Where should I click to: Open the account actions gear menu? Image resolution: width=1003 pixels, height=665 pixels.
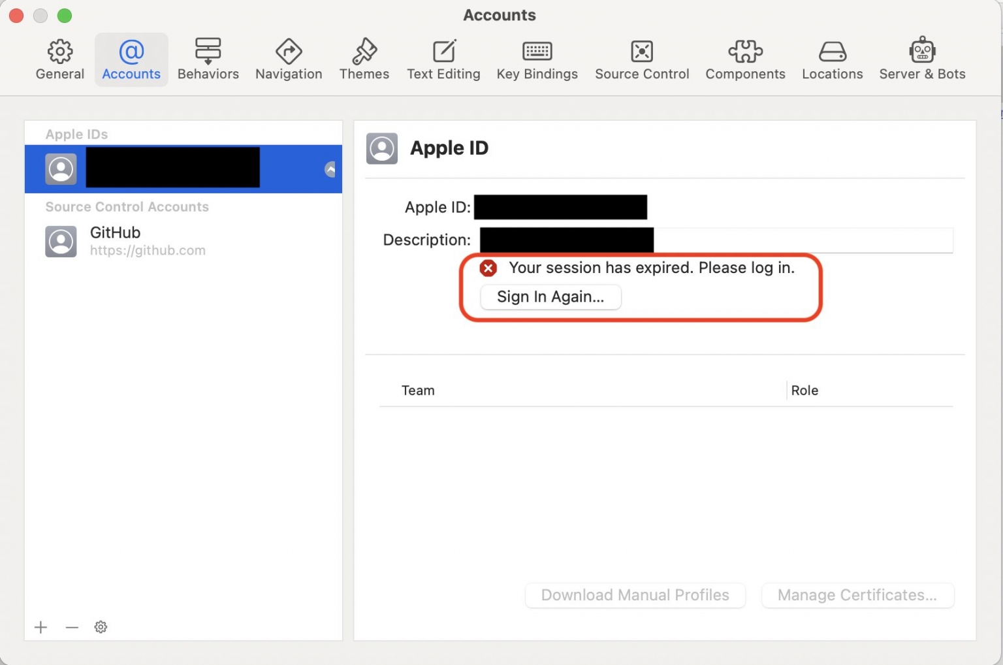101,626
